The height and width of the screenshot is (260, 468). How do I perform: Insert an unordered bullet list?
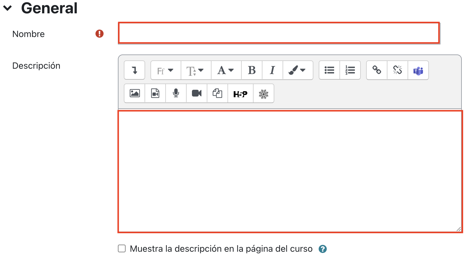329,70
